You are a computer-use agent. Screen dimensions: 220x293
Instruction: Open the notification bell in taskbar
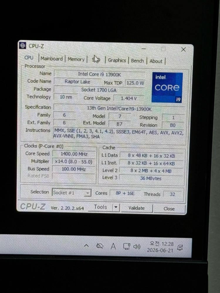pyautogui.click(x=180, y=247)
